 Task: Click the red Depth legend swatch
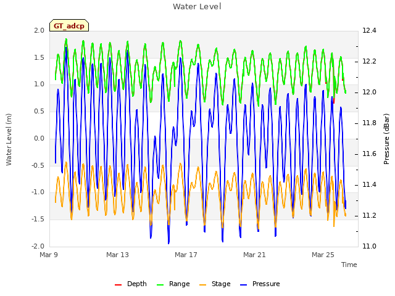pyautogui.click(x=118, y=285)
